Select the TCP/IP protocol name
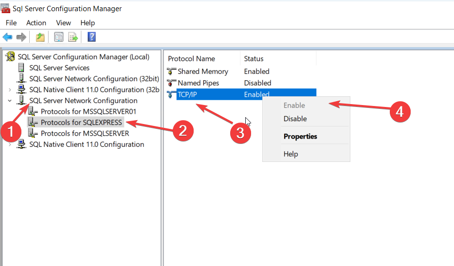The image size is (454, 266). point(187,95)
